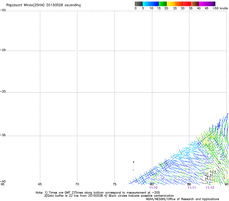
Task: Click the color scale label '0'
Action: coord(136,8)
